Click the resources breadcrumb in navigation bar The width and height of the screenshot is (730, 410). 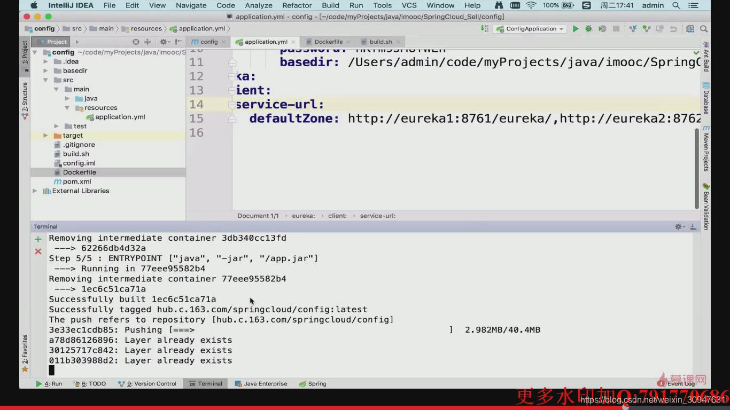(x=142, y=29)
